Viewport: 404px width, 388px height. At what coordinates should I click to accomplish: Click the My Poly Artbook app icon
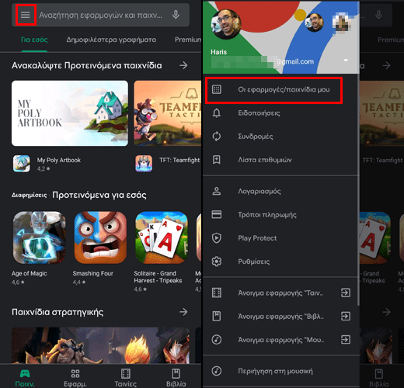[x=22, y=164]
